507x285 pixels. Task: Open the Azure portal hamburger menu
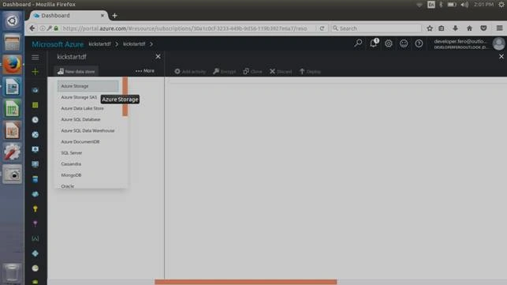[x=35, y=58]
